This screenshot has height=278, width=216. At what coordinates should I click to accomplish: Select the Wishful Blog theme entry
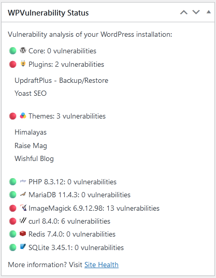click(34, 158)
